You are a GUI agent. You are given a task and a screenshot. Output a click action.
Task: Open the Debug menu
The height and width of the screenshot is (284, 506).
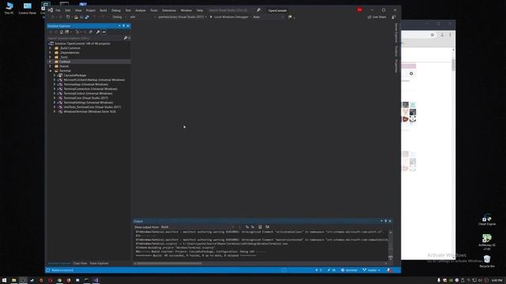(116, 10)
